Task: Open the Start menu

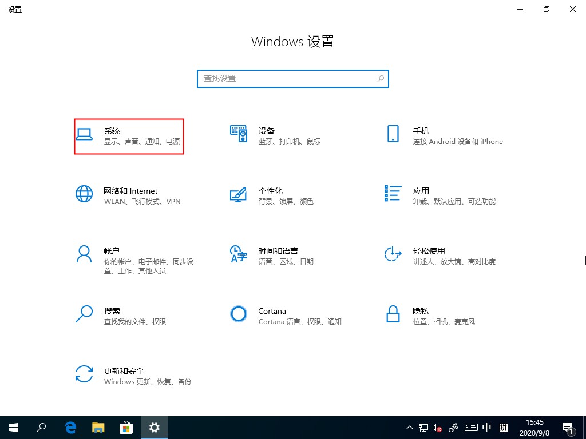Action: pyautogui.click(x=14, y=427)
